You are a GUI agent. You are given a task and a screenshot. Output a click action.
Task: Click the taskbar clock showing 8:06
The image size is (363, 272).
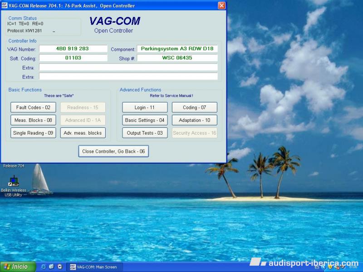click(x=353, y=267)
